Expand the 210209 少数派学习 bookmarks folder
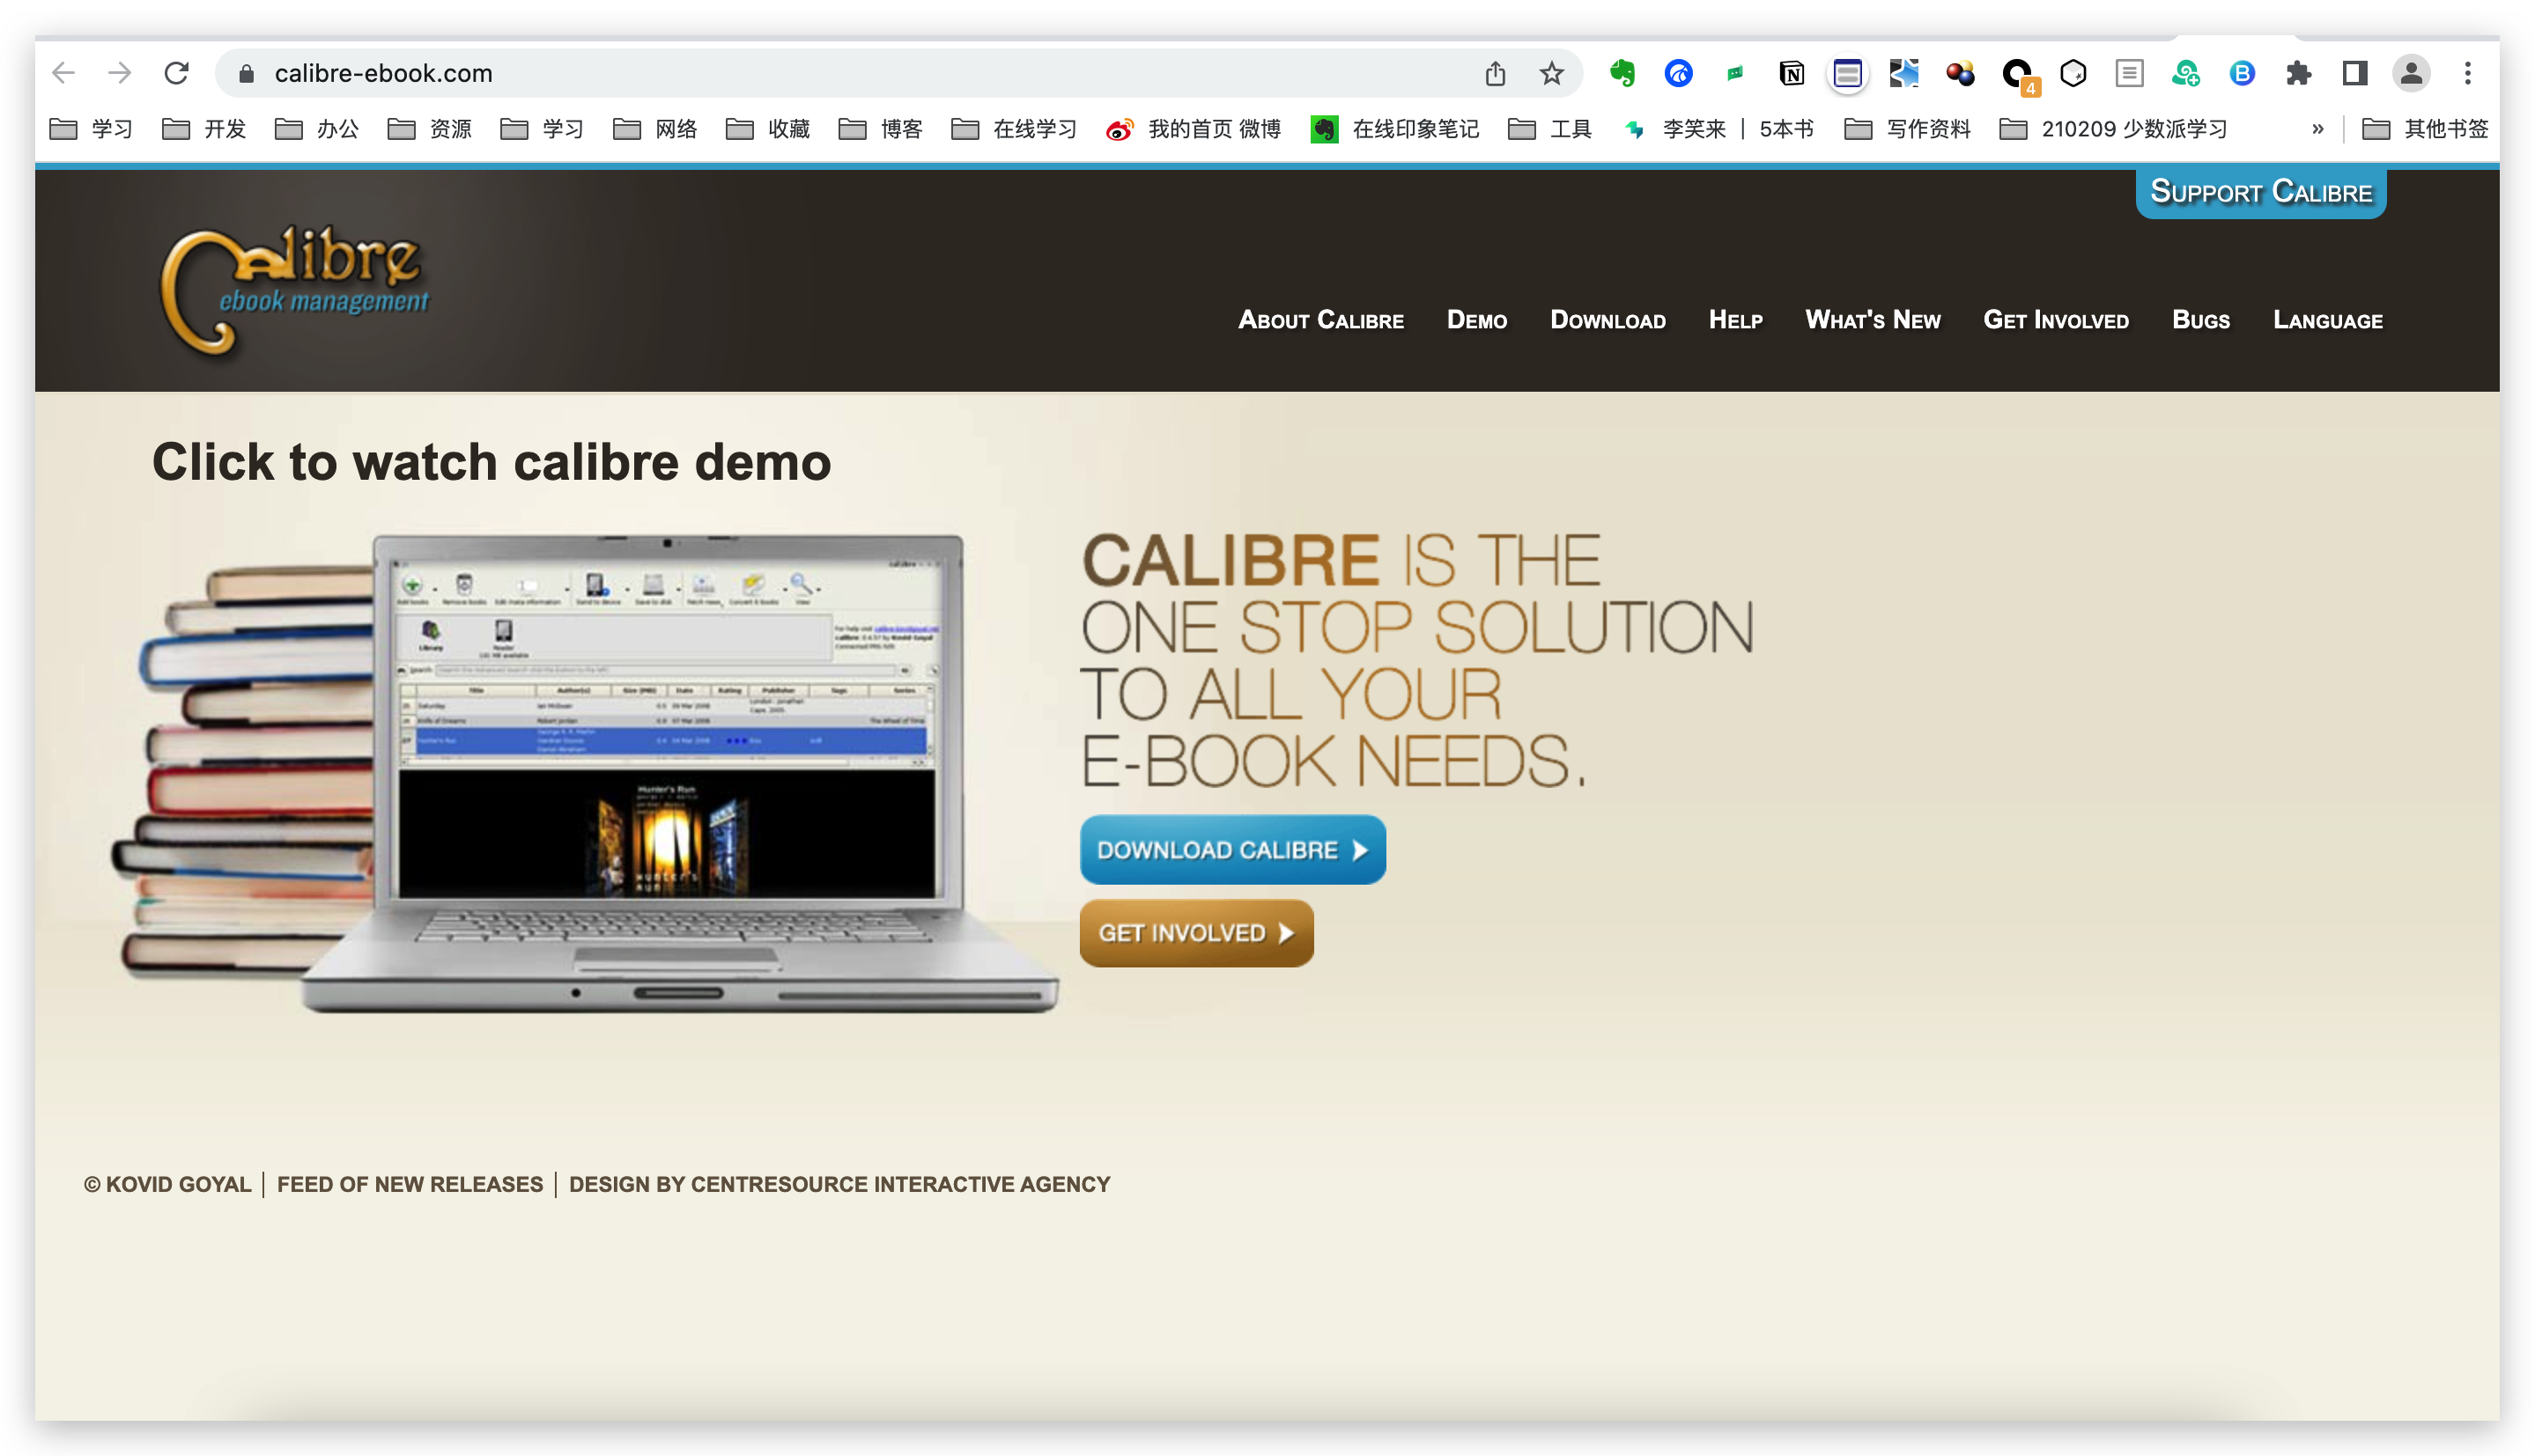This screenshot has width=2535, height=1456. point(2113,129)
